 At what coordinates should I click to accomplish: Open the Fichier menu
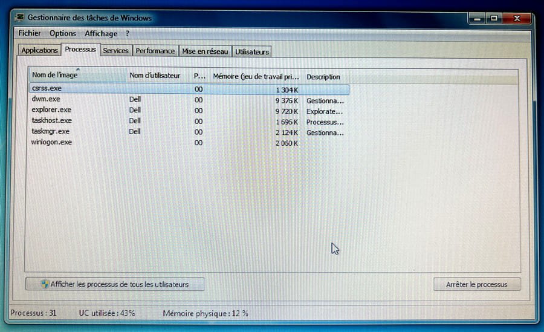30,33
